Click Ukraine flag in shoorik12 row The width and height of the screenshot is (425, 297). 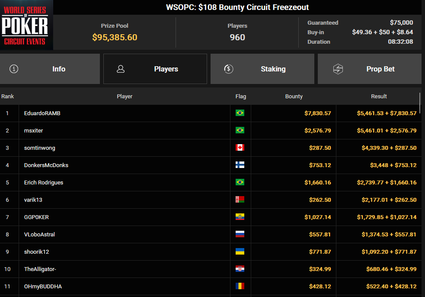pos(240,252)
